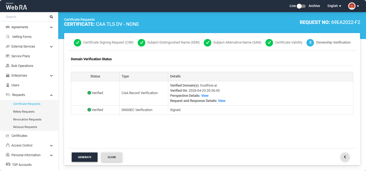This screenshot has width=366, height=171.
Task: Click the Verified Domain(s) trusthive.ai text
Action: pos(194,85)
